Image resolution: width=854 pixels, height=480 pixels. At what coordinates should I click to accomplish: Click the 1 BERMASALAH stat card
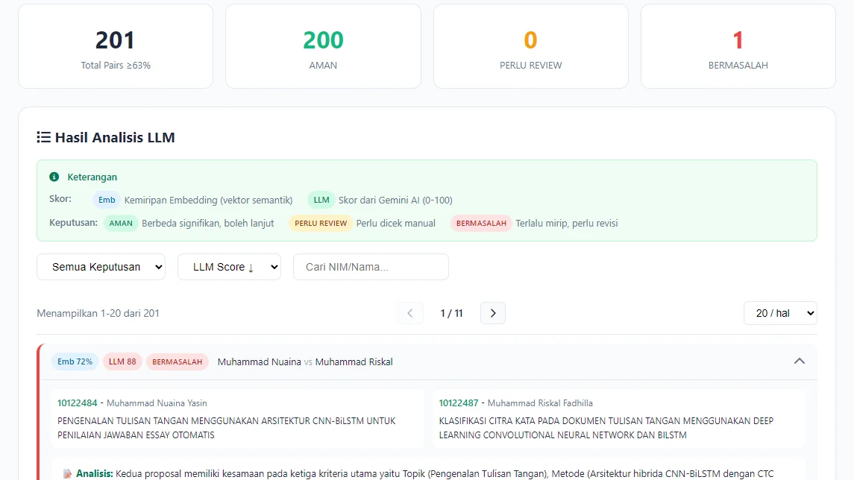pyautogui.click(x=738, y=46)
